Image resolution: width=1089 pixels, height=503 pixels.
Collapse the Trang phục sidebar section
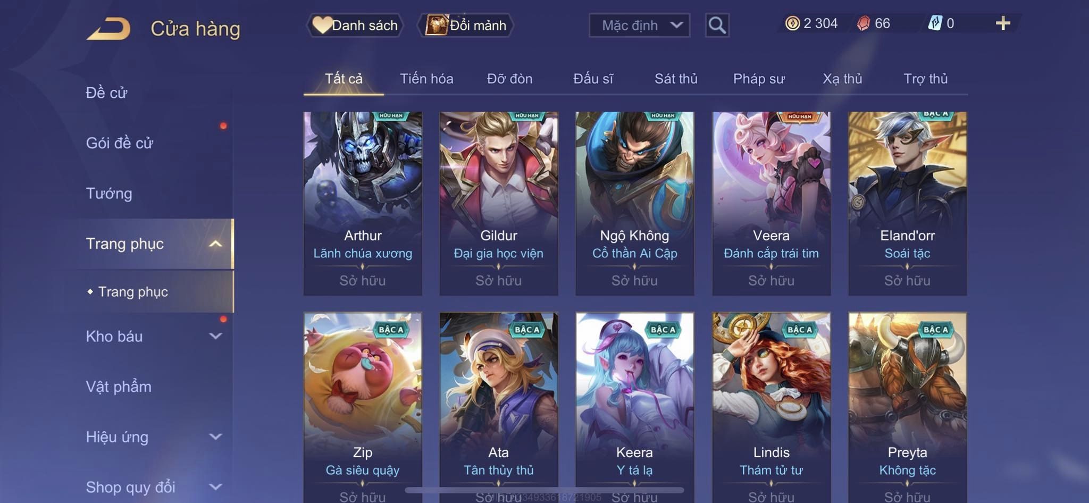click(x=215, y=244)
